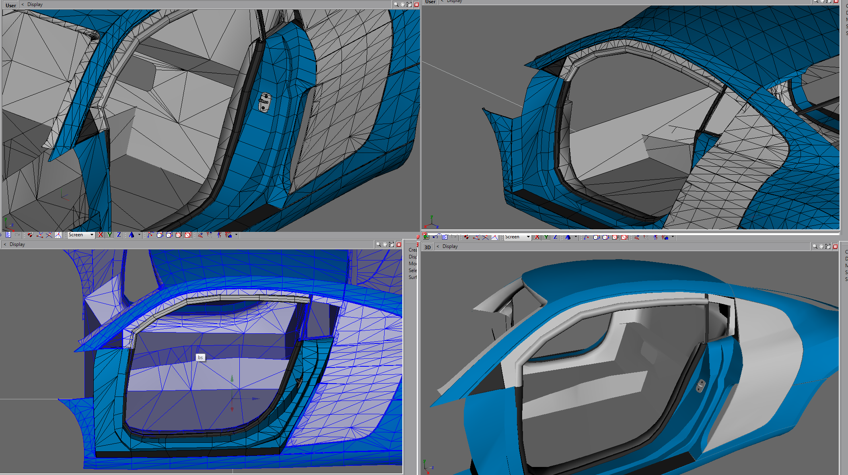Click the User tab of the top-left viewport
848x475 pixels.
pos(11,5)
